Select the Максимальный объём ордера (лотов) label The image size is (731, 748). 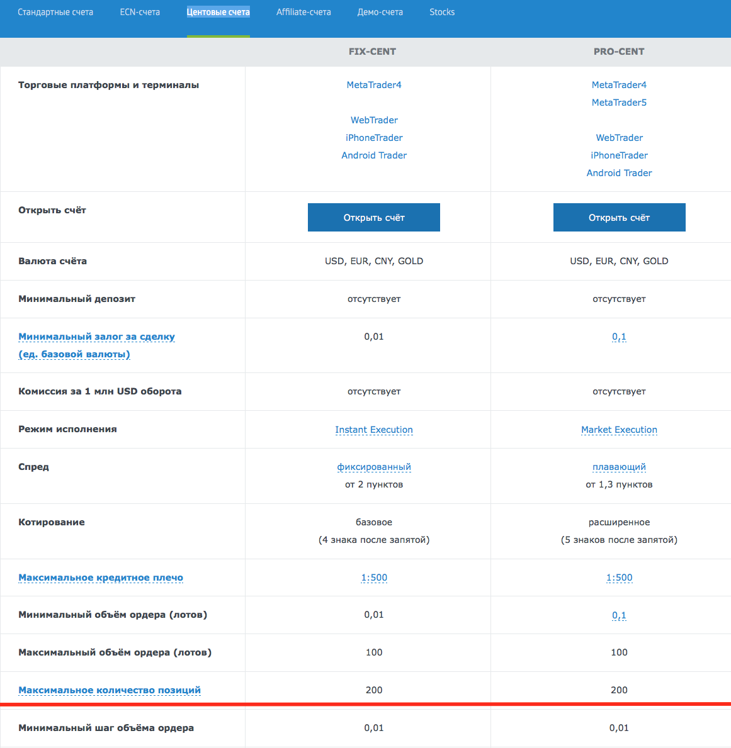(115, 652)
